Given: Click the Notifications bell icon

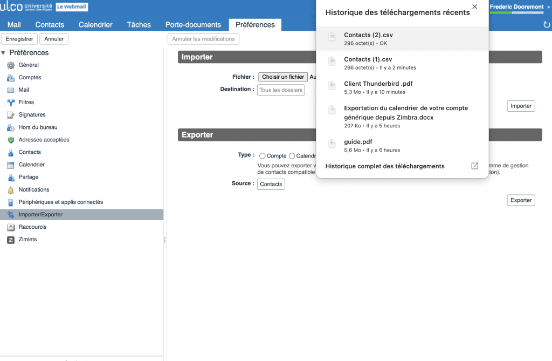Looking at the screenshot, I should pyautogui.click(x=10, y=190).
